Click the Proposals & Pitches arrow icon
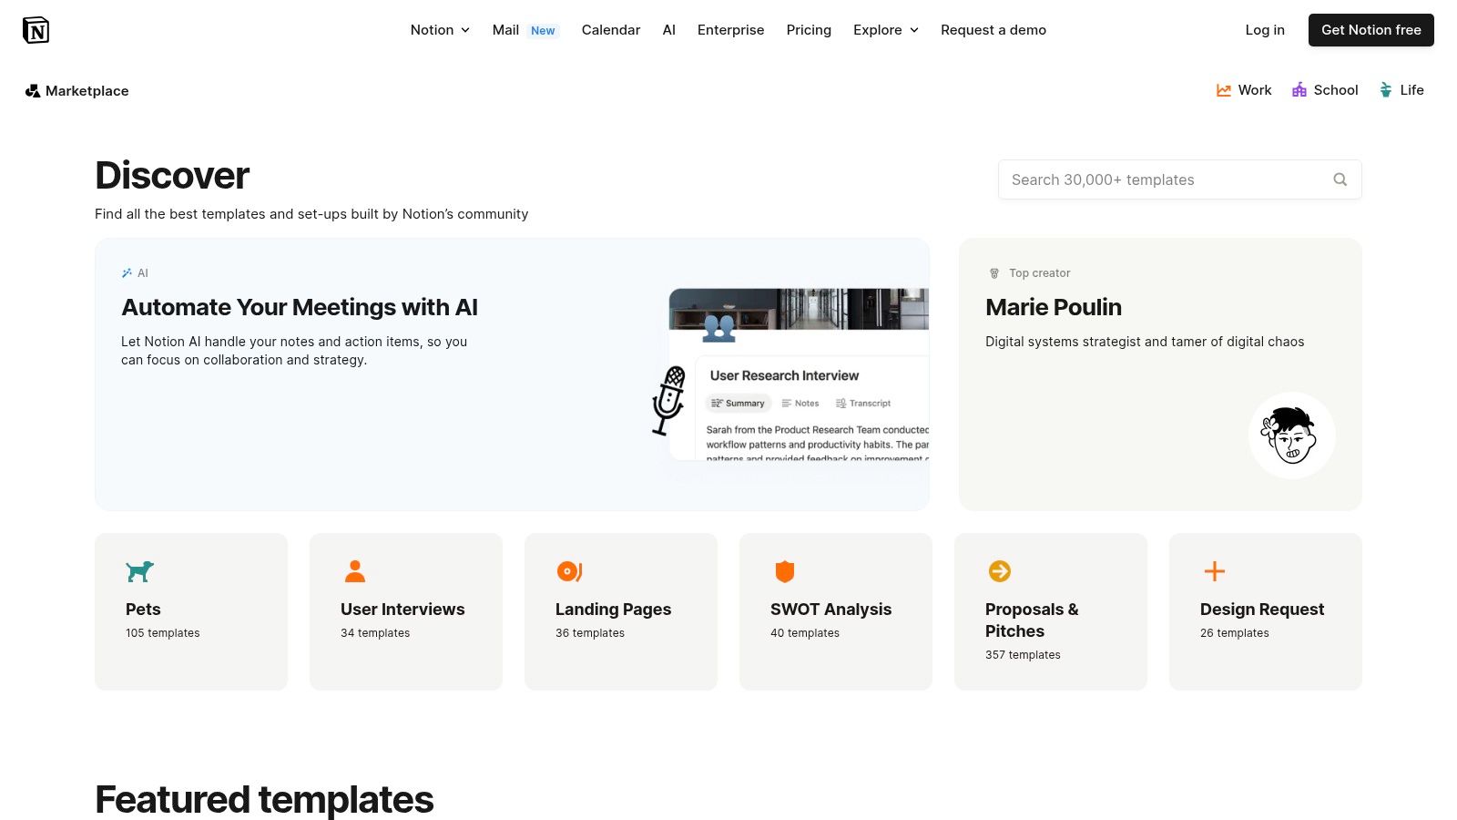Screen dimensions: 1457x820 1000,571
